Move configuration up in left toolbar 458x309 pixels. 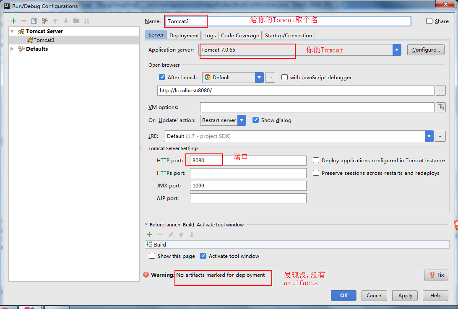(x=55, y=21)
